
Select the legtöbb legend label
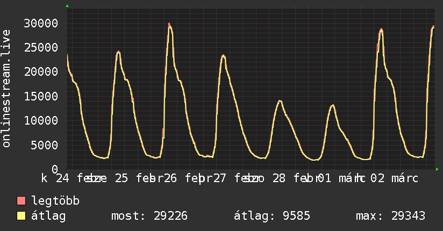point(56,201)
